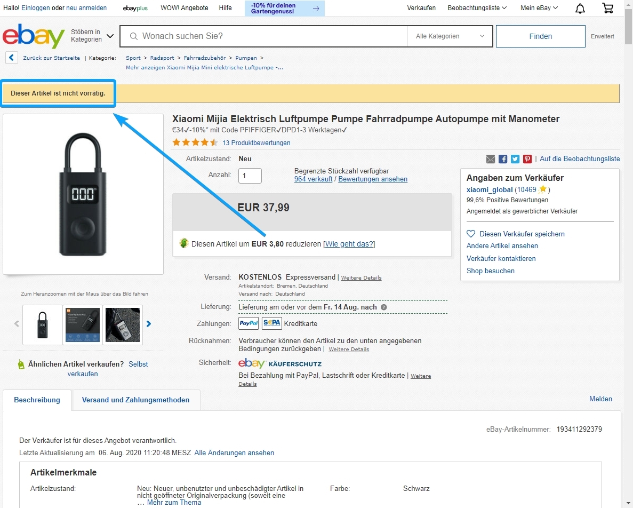The image size is (633, 508).
Task: Share the item via email icon
Action: pos(491,159)
